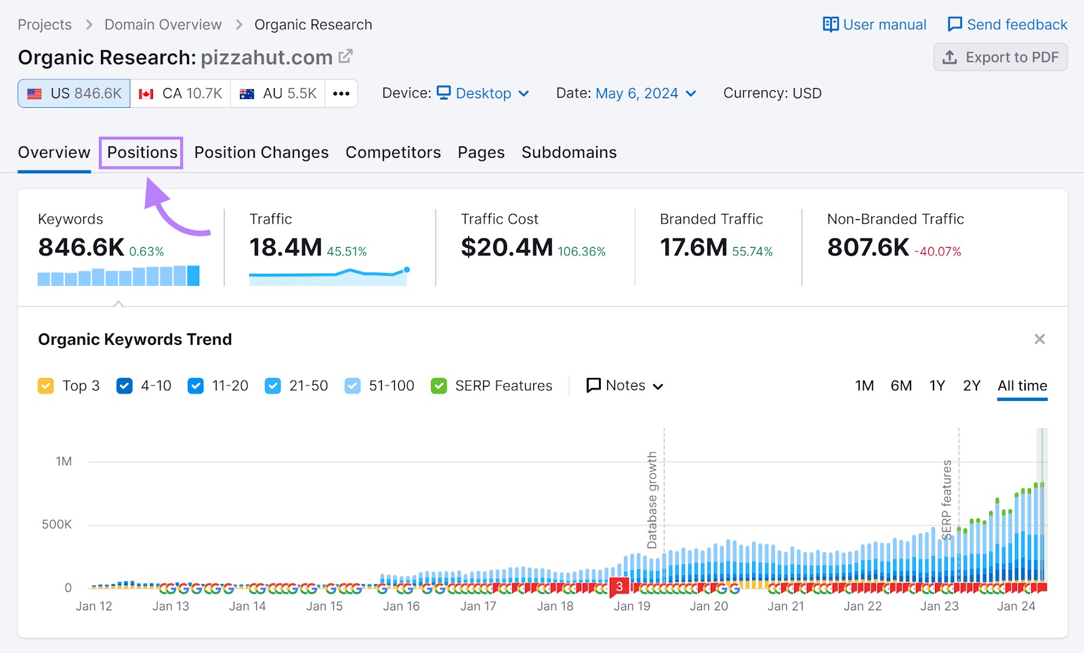1084x653 pixels.
Task: Expand the Date May 6, 2024 dropdown
Action: click(x=645, y=93)
